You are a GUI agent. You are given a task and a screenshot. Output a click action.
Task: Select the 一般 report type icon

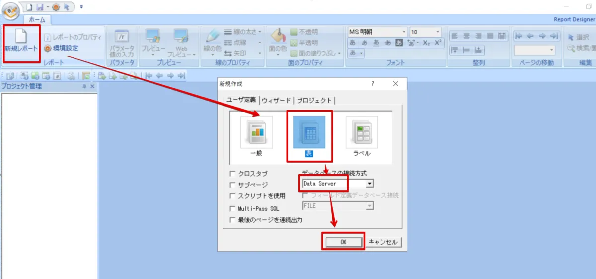coord(256,133)
